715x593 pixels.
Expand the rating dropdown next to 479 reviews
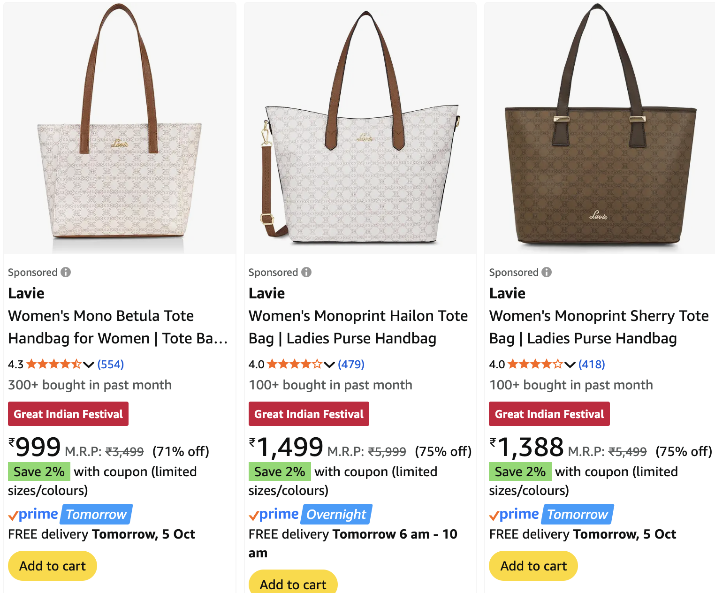(329, 365)
